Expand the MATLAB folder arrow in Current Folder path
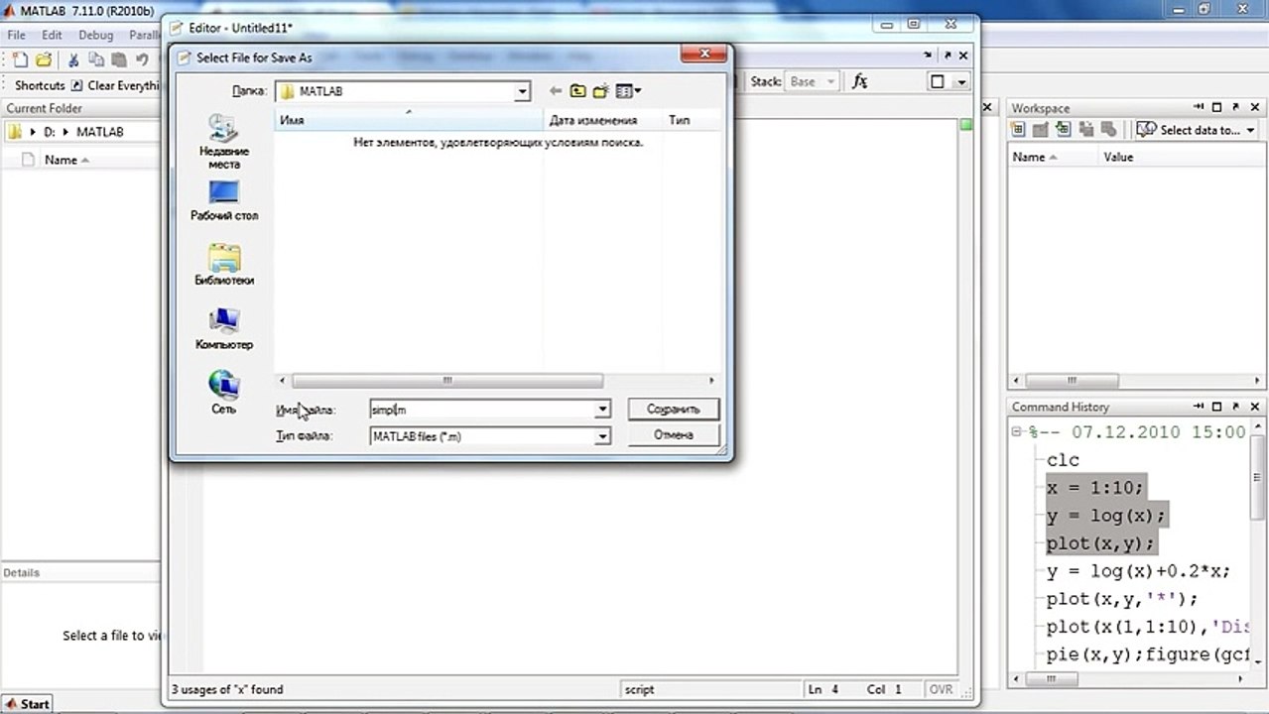This screenshot has width=1269, height=714. (x=66, y=132)
